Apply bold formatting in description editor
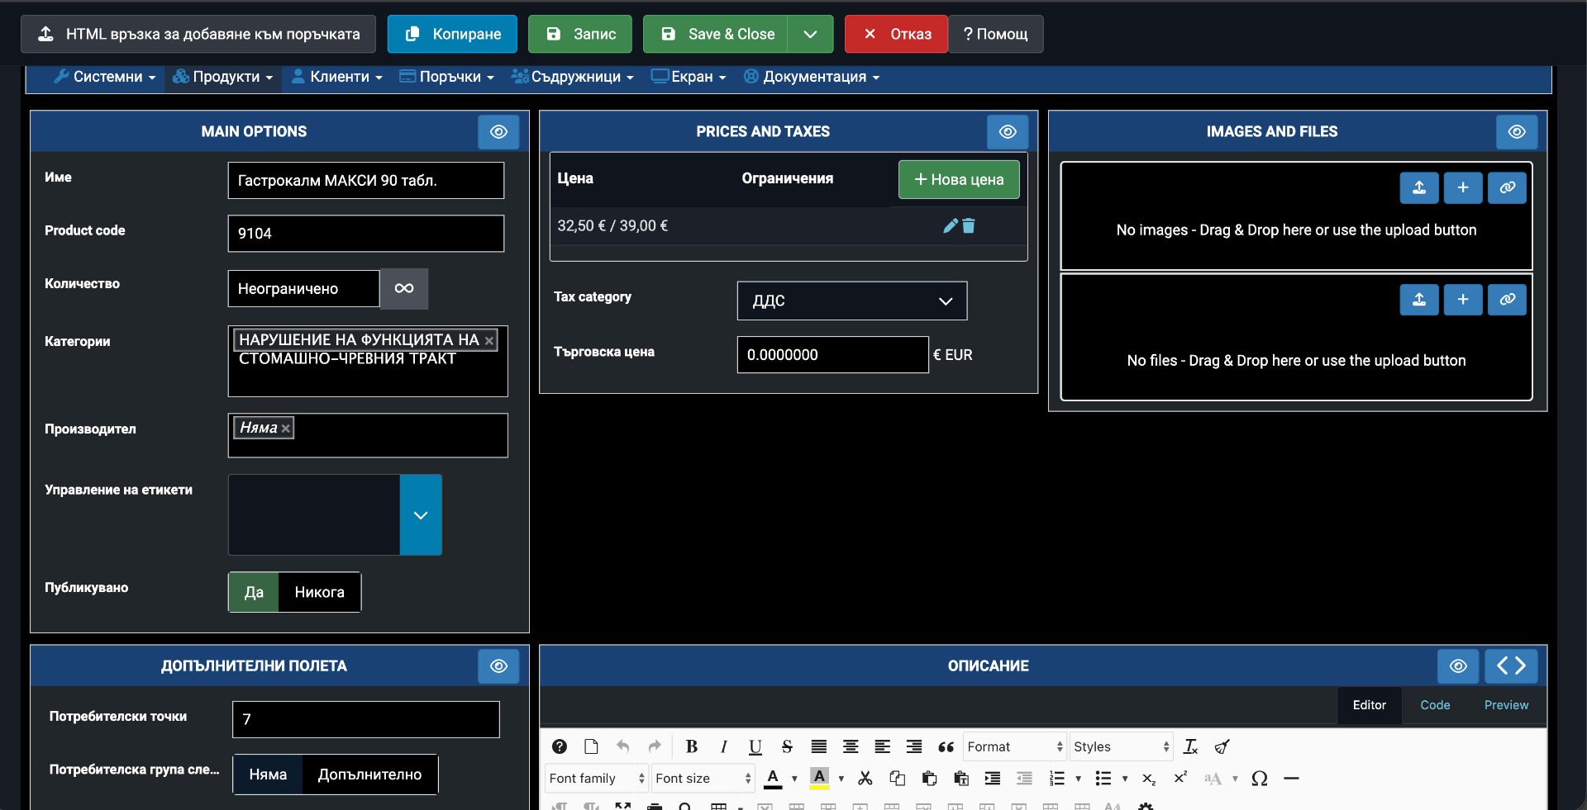This screenshot has height=810, width=1587. [x=691, y=746]
